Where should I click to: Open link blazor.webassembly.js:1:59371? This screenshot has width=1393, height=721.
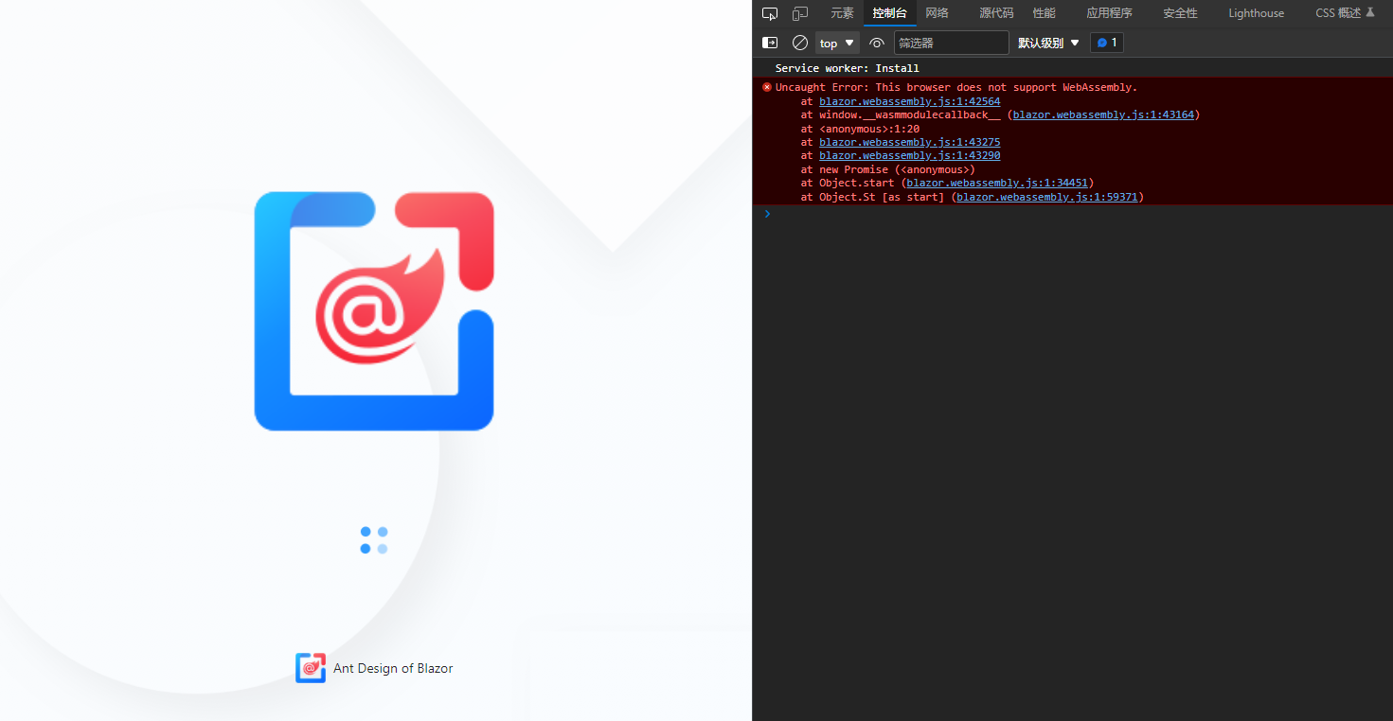tap(1046, 197)
